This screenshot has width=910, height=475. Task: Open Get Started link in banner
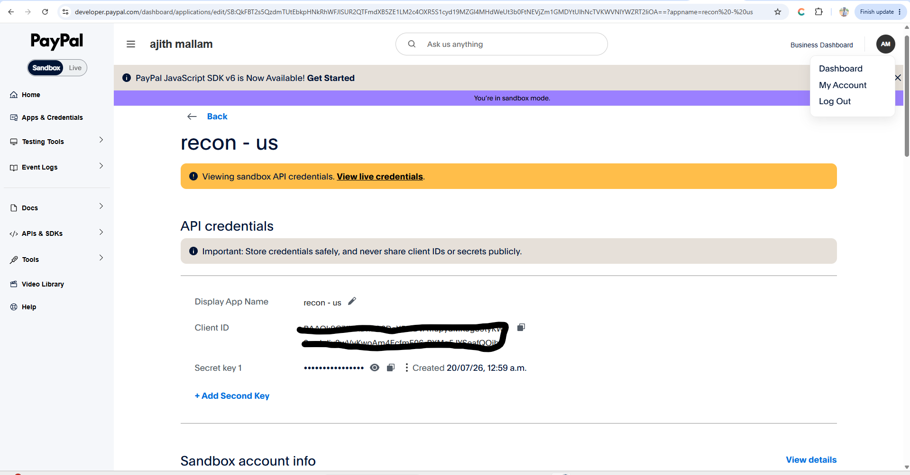(x=331, y=78)
